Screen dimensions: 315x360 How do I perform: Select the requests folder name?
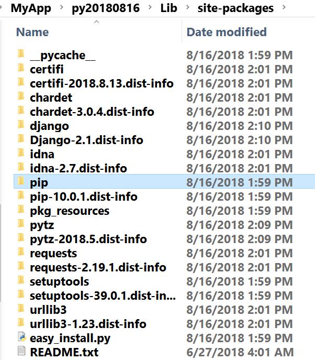(53, 254)
